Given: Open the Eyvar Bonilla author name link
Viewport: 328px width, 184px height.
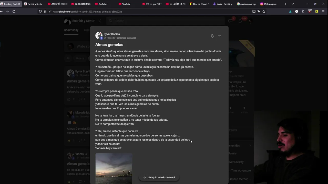Looking at the screenshot, I should pyautogui.click(x=112, y=34).
